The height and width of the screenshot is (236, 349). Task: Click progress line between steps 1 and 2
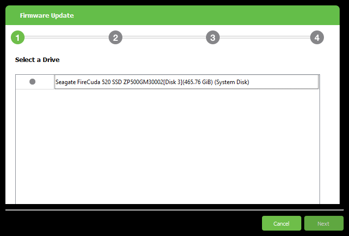tap(66, 37)
